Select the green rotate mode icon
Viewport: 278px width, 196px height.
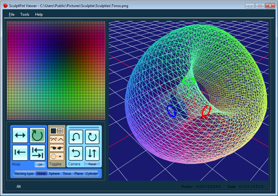click(38, 135)
